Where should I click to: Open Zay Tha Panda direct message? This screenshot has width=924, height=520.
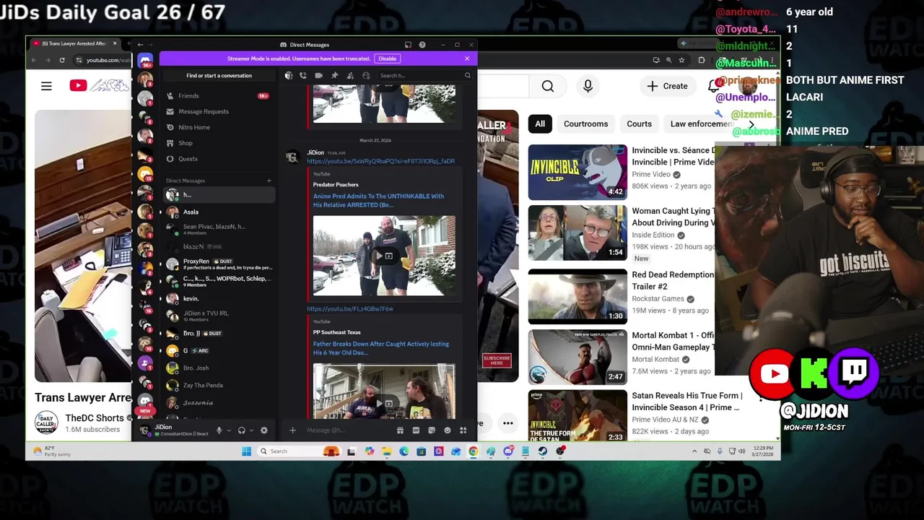click(x=218, y=386)
